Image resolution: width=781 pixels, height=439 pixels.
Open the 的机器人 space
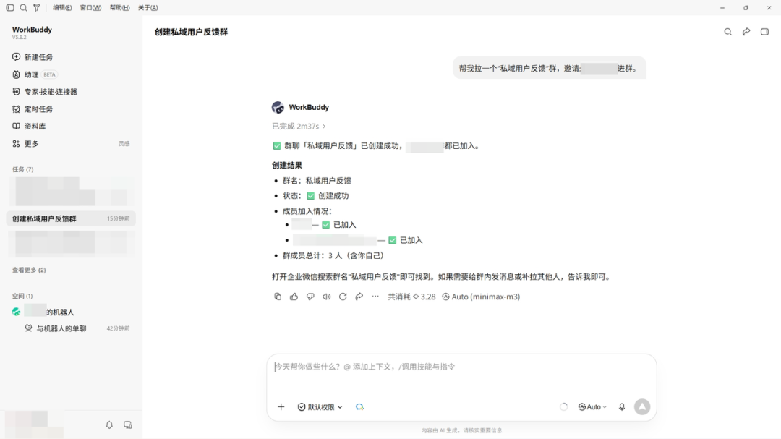coord(71,312)
